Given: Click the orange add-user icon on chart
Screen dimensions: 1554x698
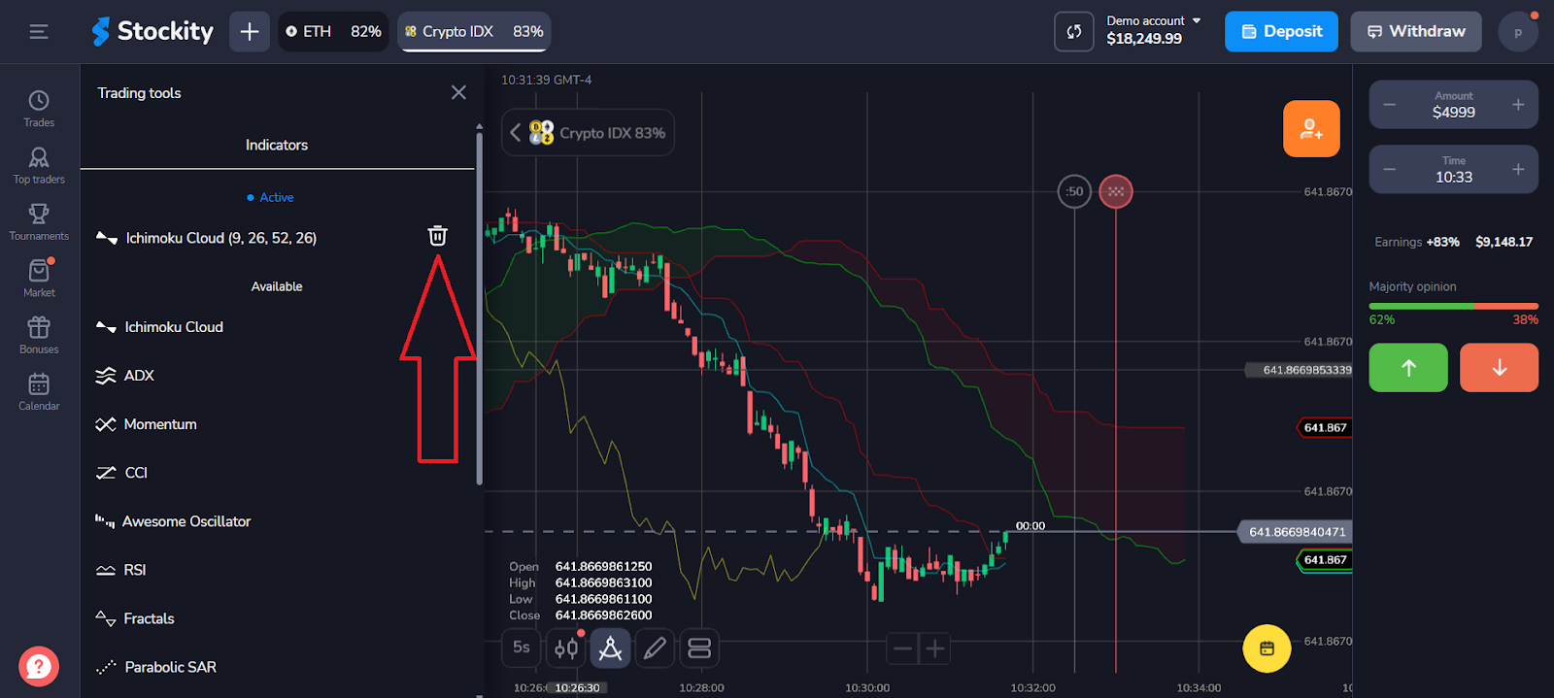Looking at the screenshot, I should click(1311, 128).
